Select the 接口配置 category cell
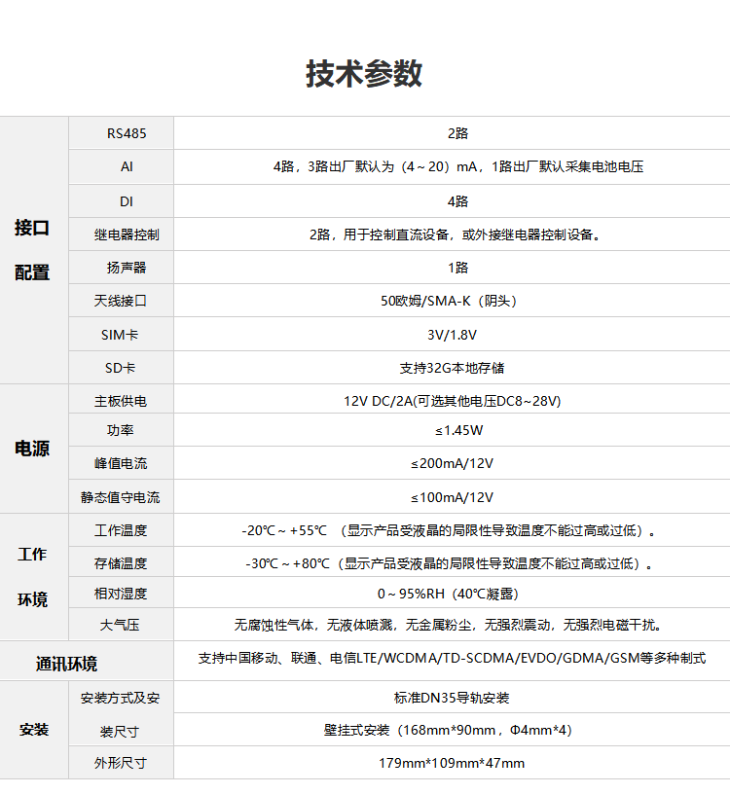Screen dimensions: 730x794 coord(32,250)
